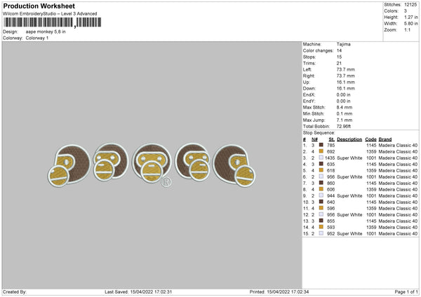This screenshot has width=421, height=297.
Task: Click the Width value 5.80 in
Action: tap(411, 24)
